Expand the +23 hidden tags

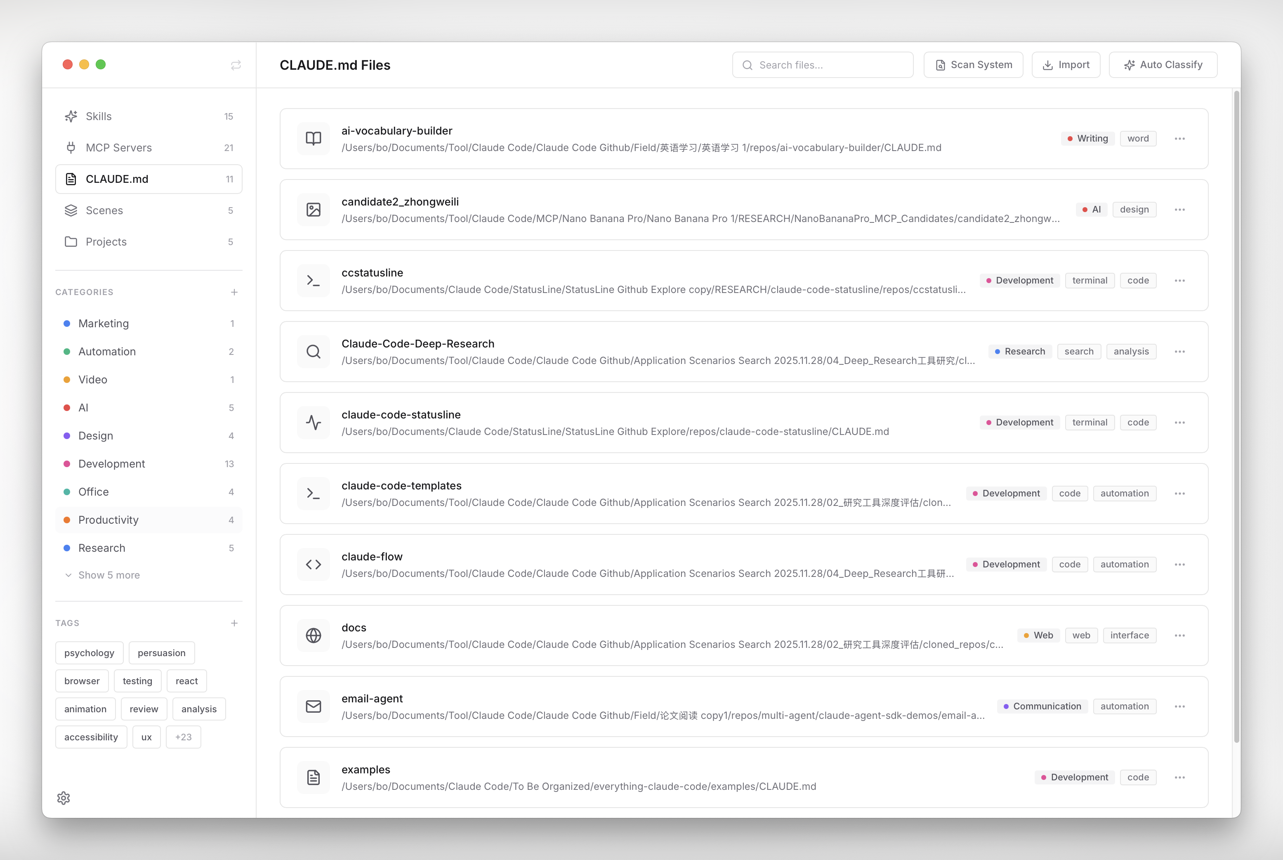coord(183,737)
